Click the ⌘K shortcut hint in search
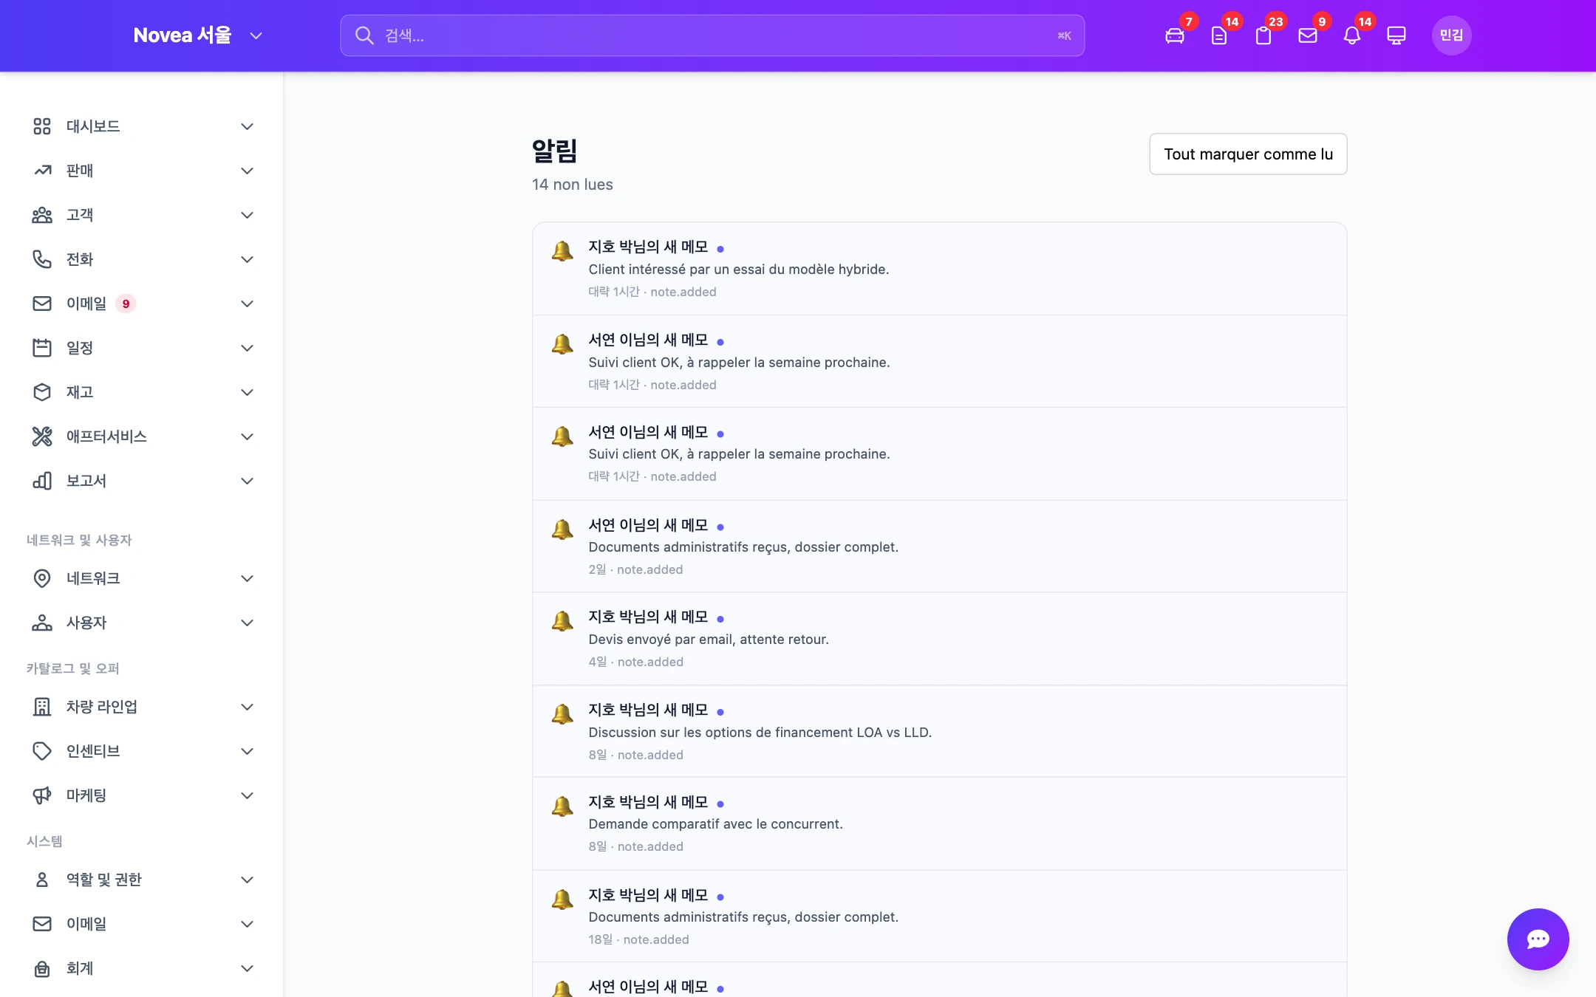Screen dimensions: 1596x997 pos(1064,35)
